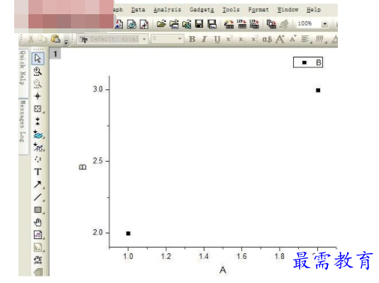The width and height of the screenshot is (379, 283).
Task: Click the Increase Font size button
Action: click(280, 39)
